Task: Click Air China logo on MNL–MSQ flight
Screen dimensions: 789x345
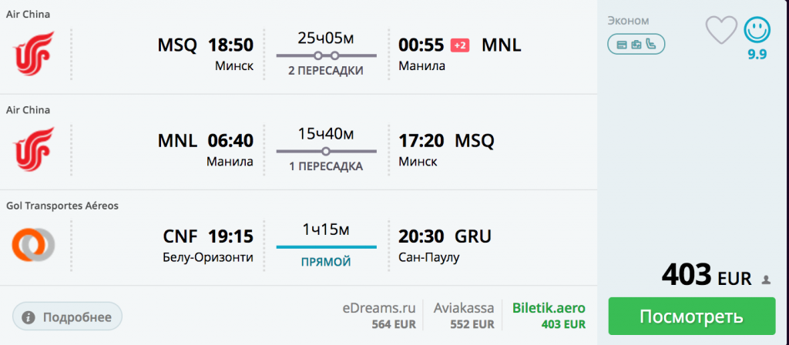Action: 34,148
